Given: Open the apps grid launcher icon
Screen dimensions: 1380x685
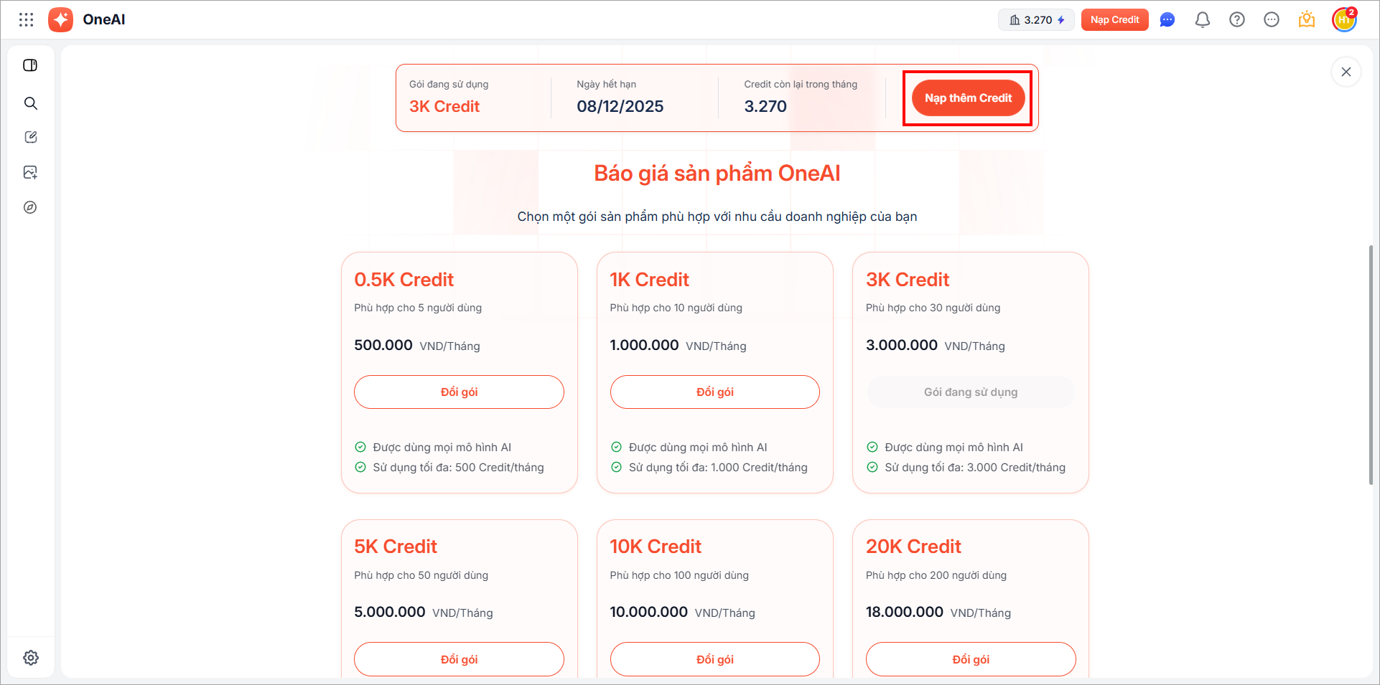Looking at the screenshot, I should point(27,20).
